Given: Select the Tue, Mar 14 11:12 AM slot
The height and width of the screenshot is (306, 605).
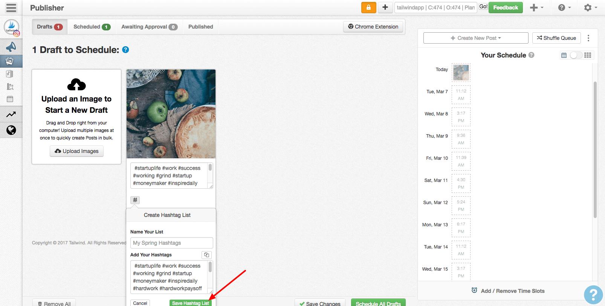Looking at the screenshot, I should [x=461, y=250].
